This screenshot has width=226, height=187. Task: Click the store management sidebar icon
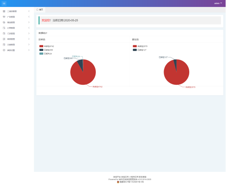pos(4,33)
